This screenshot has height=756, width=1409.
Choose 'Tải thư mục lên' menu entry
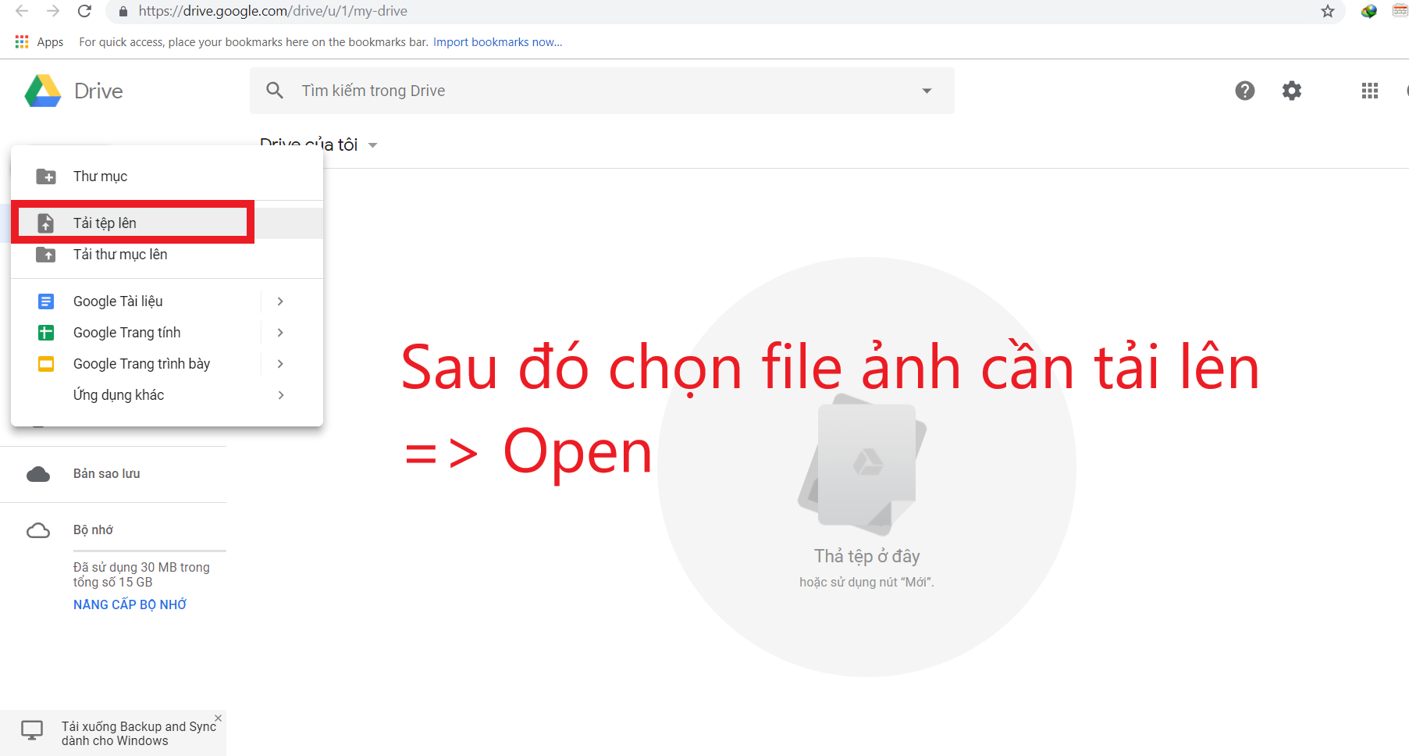[x=119, y=255]
